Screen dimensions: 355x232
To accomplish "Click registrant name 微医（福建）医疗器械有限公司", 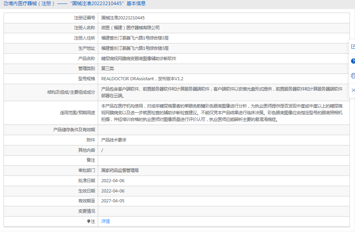I will [x=131, y=28].
